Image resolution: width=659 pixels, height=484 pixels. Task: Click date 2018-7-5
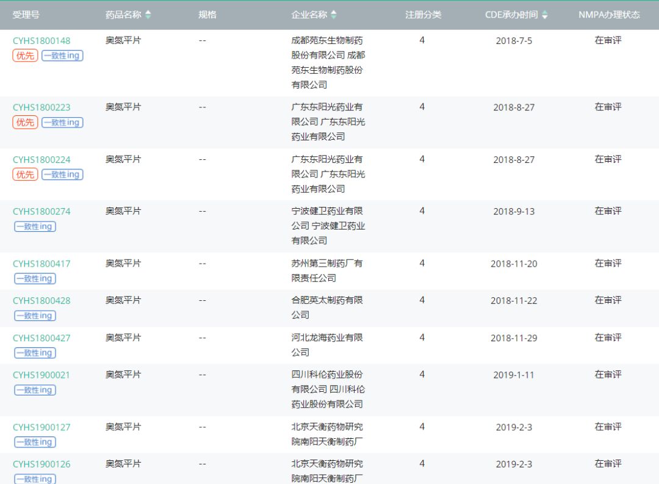point(514,41)
